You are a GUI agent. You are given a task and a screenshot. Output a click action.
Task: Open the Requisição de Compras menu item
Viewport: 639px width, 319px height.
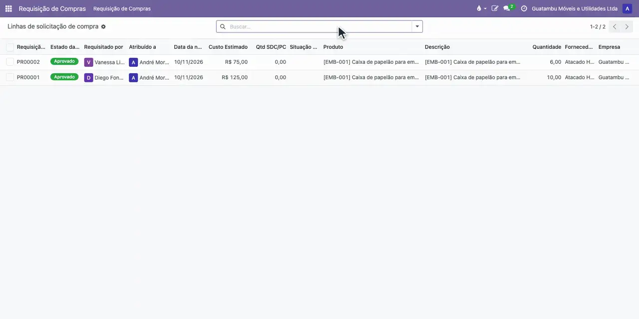point(122,8)
